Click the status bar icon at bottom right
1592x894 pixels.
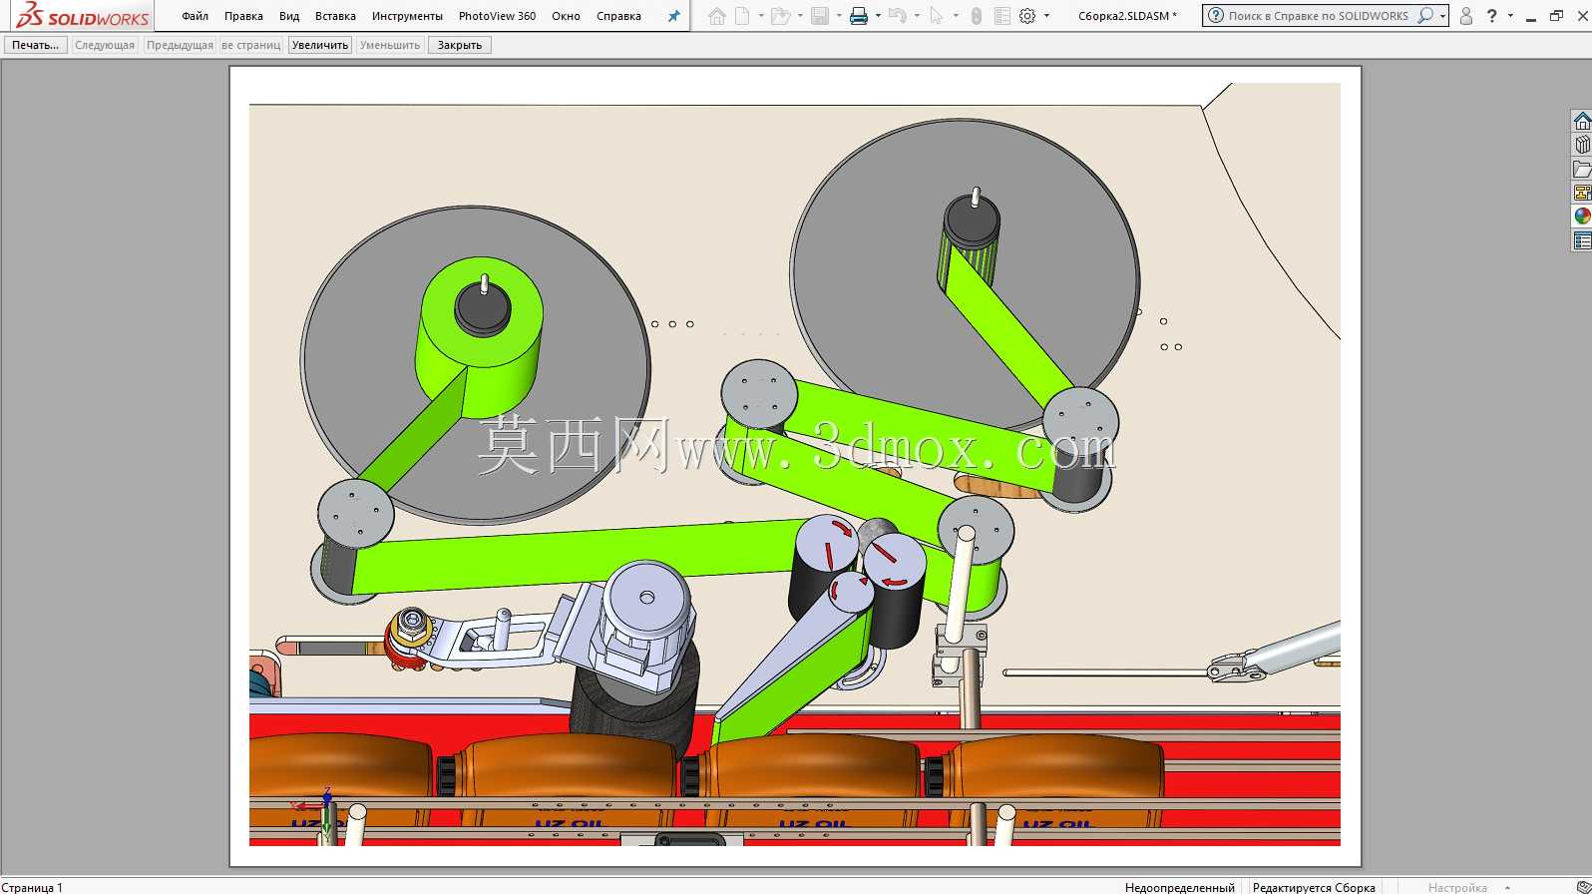[1583, 886]
